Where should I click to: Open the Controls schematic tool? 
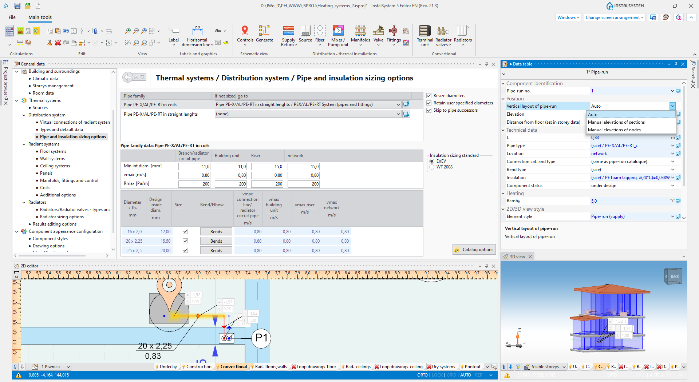point(245,36)
